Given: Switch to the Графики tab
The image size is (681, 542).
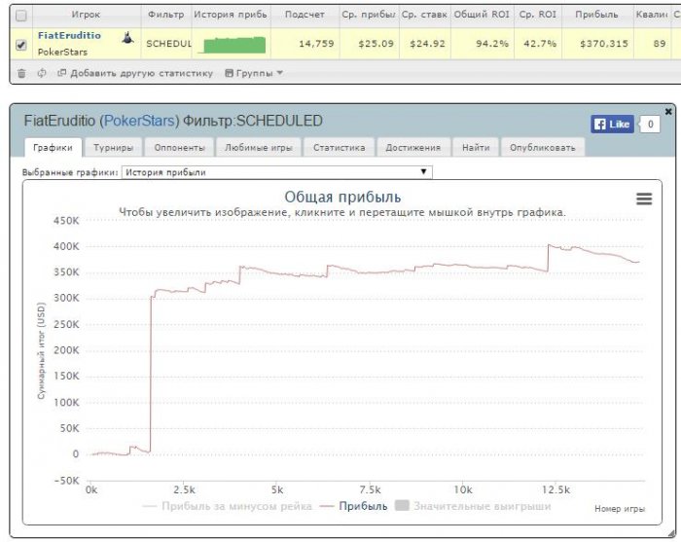Looking at the screenshot, I should [53, 148].
